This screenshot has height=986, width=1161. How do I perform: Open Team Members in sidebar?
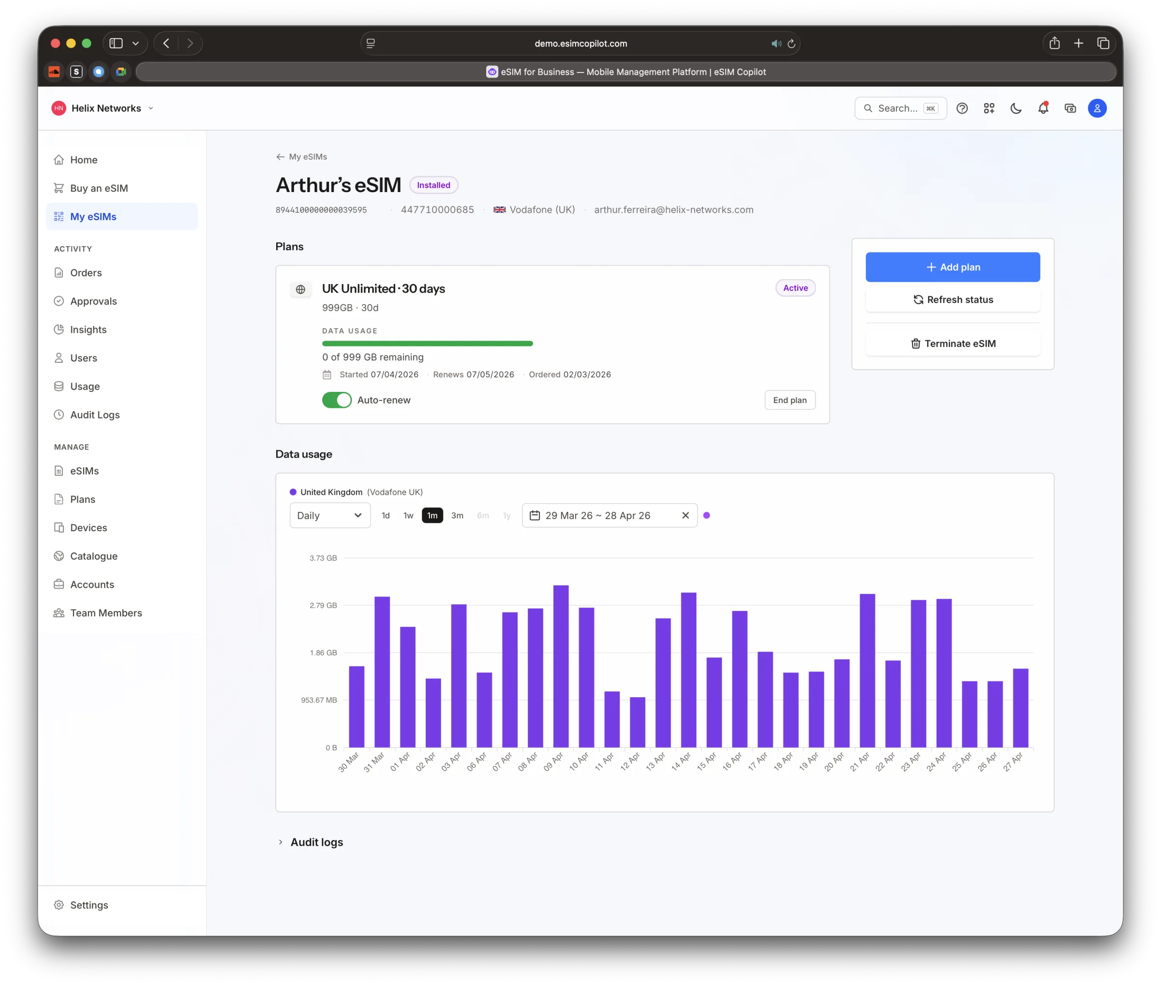122,613
